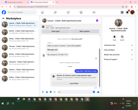138x110 pixels.
Task: Bookmark this page with star icon
Action: point(126,7)
